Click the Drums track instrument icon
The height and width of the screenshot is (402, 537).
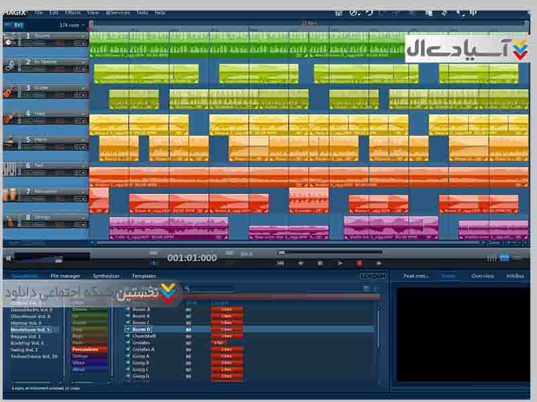(9, 40)
